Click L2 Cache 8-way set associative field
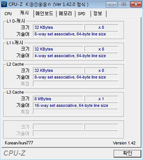143x160 pixels. pos(76,77)
